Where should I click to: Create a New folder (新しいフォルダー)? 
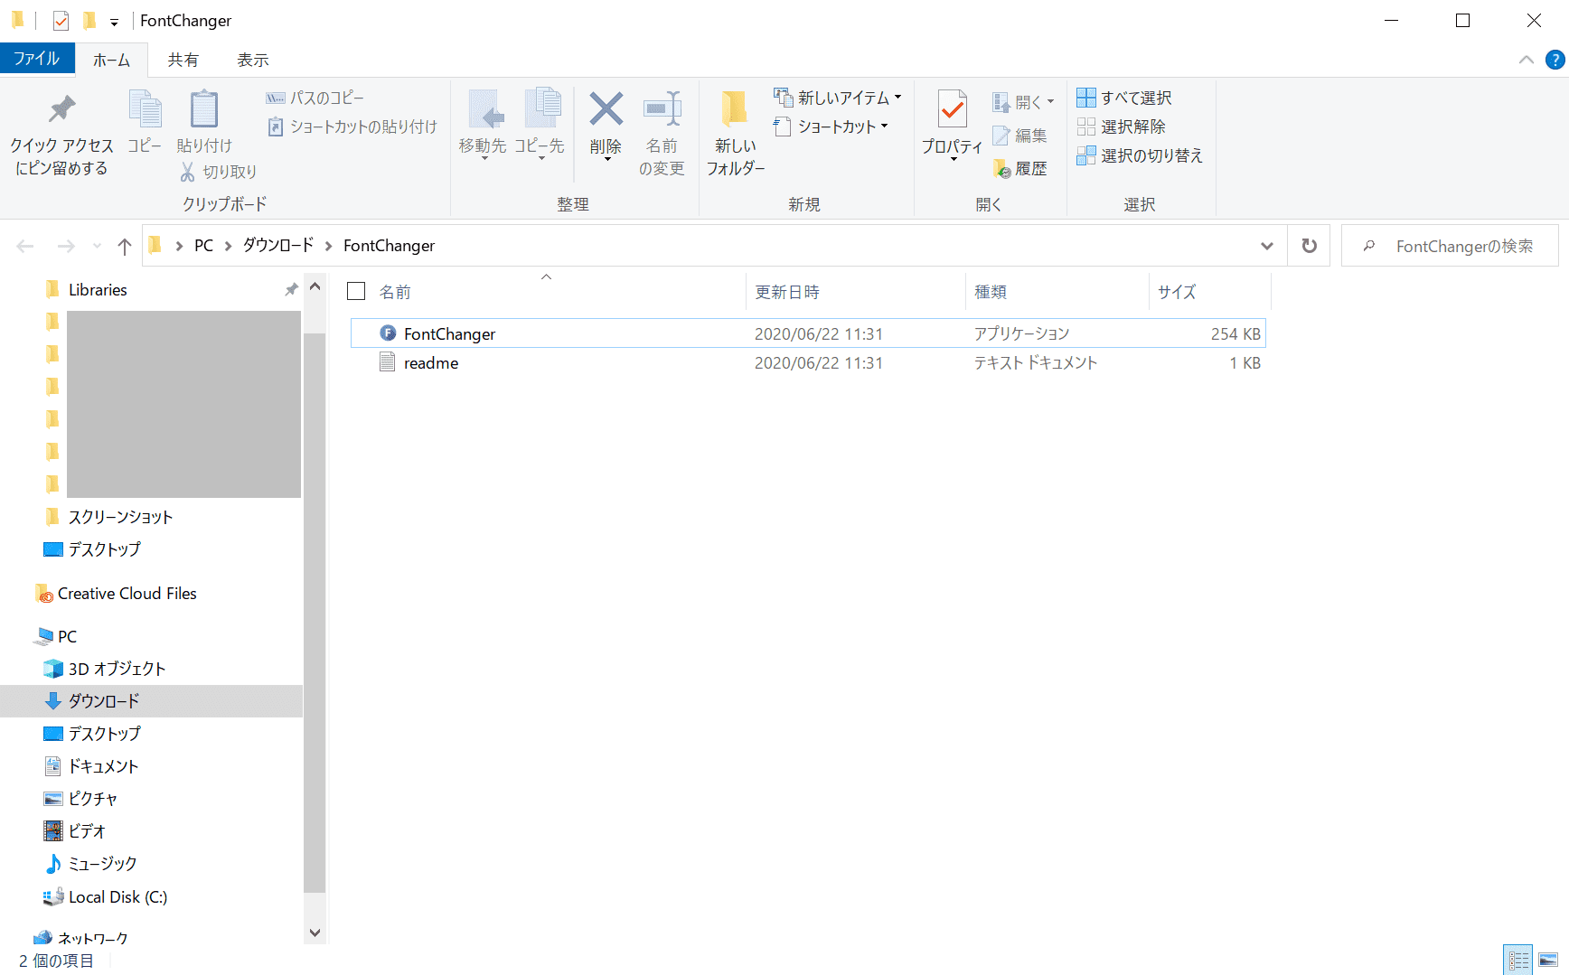[735, 133]
